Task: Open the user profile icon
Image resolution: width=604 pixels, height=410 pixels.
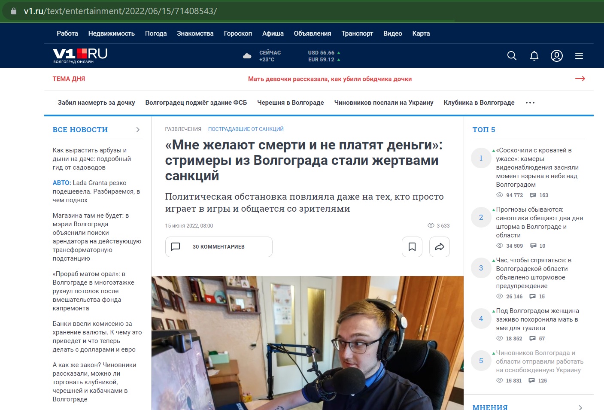Action: (556, 56)
